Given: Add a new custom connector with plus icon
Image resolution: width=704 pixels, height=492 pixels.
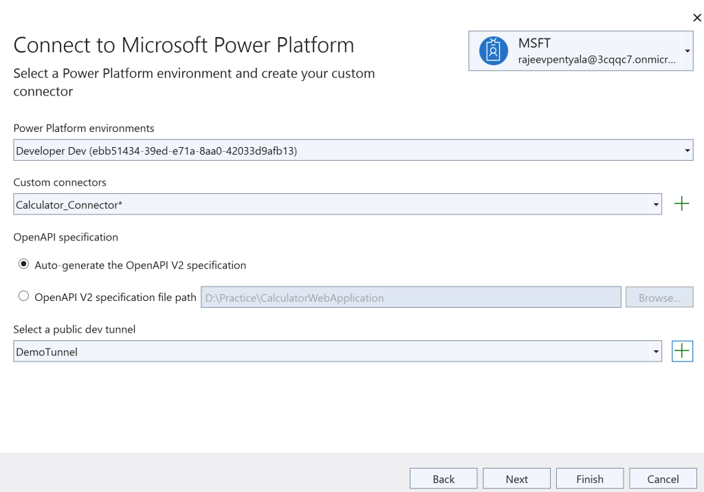Looking at the screenshot, I should click(x=681, y=204).
